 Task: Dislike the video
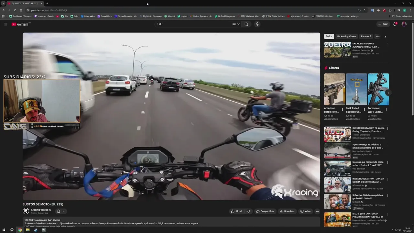pos(248,211)
